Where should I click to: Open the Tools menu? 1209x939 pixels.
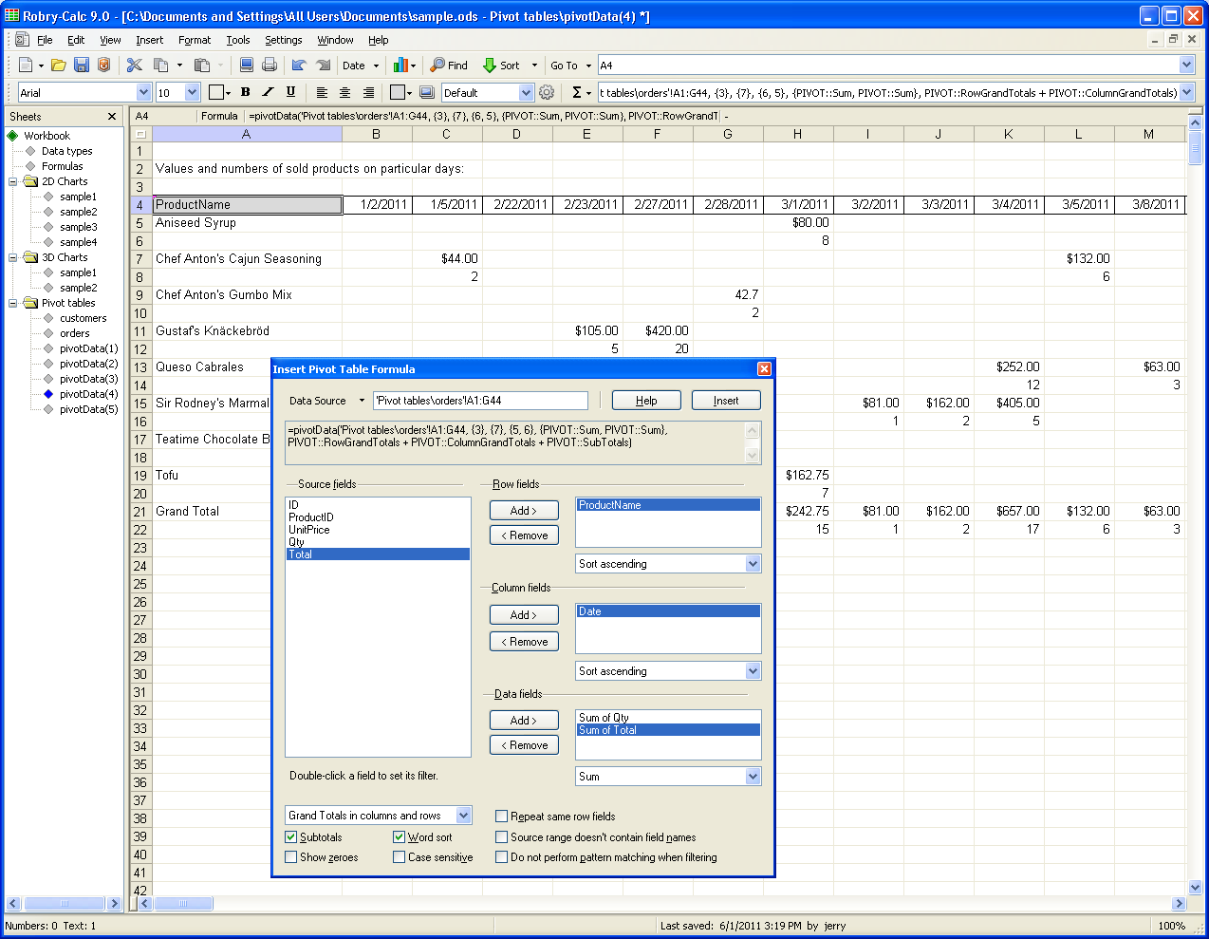(238, 40)
